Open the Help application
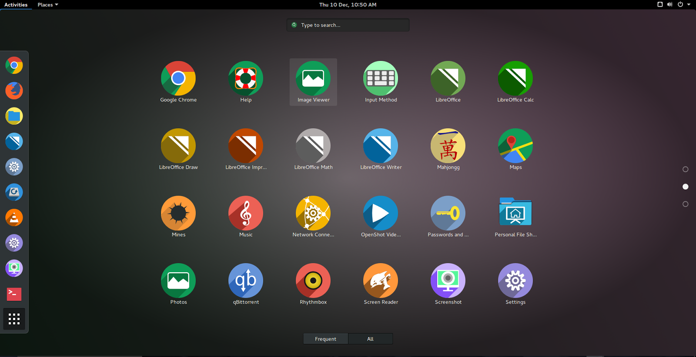Screen dimensions: 696x357 246,78
